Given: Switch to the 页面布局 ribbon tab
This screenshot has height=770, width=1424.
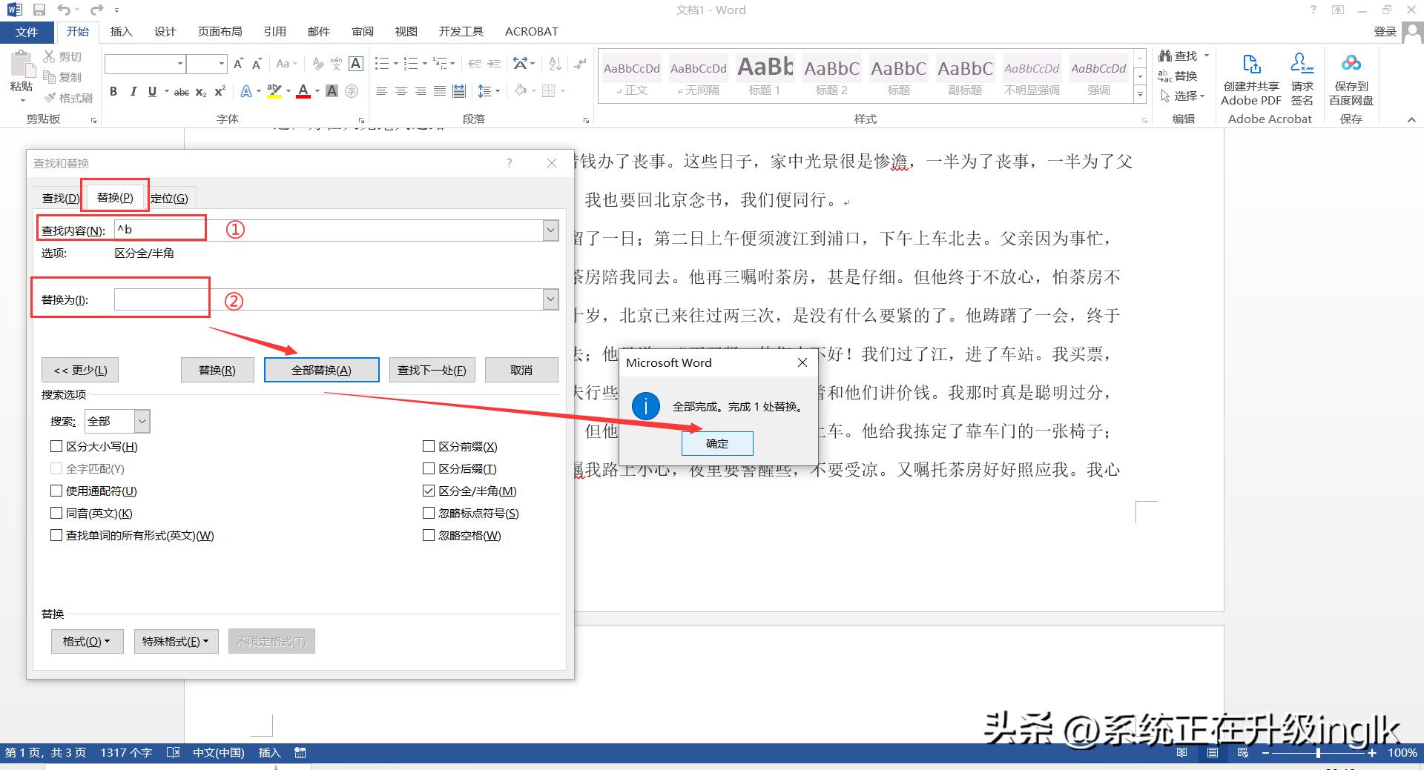Looking at the screenshot, I should click(220, 32).
